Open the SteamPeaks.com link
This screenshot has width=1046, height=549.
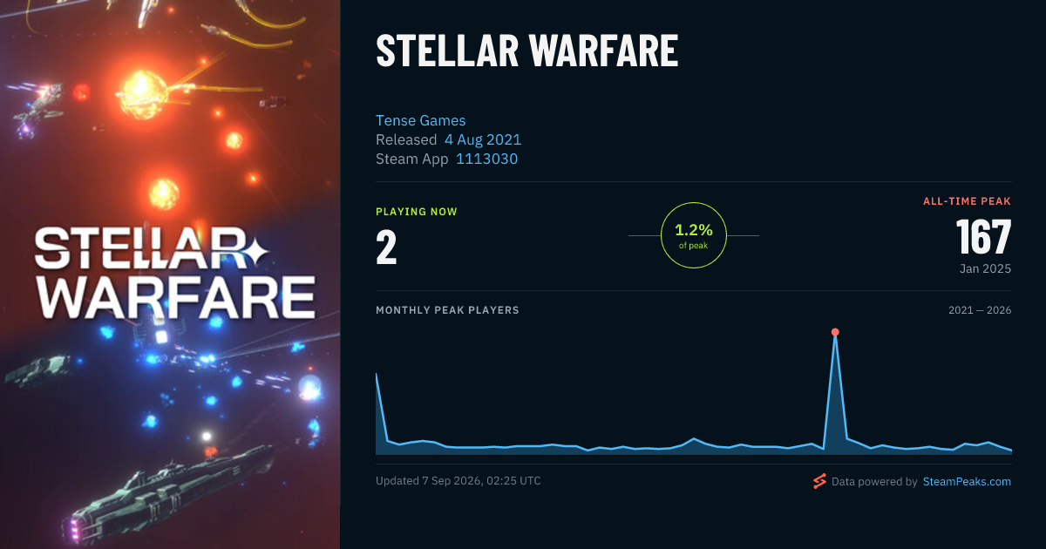tap(967, 481)
